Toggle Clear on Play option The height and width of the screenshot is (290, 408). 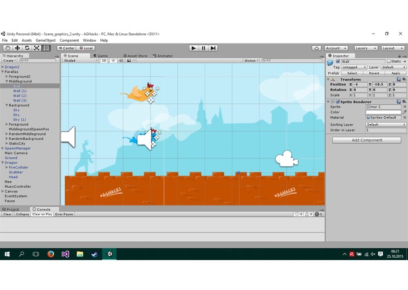pyautogui.click(x=42, y=214)
